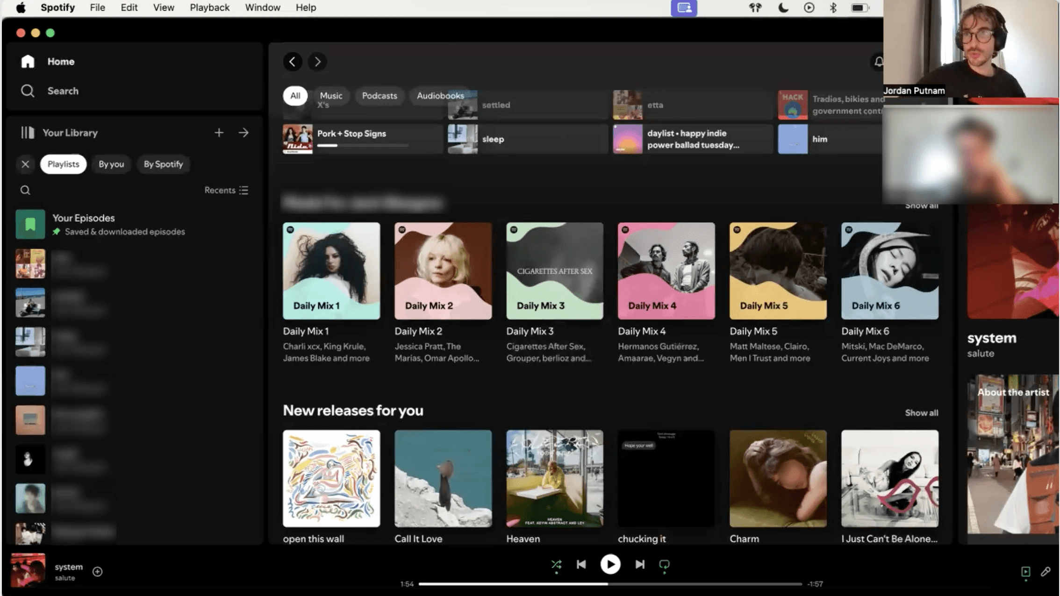Open the him playlist shortcut
The image size is (1060, 596).
(x=830, y=139)
